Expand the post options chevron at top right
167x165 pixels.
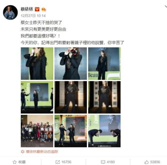166,7
